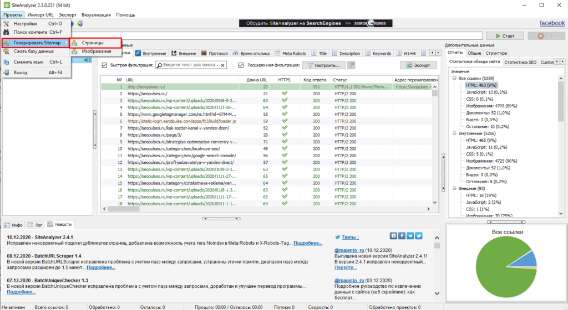The image size is (568, 310).
Task: Open the Общие tab in right panel
Action: [474, 53]
